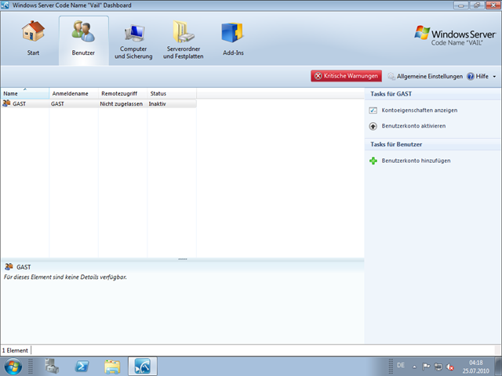Screen dimensions: 502x376
Task: Click the taskbar clock 04:18
Action: 476,363
